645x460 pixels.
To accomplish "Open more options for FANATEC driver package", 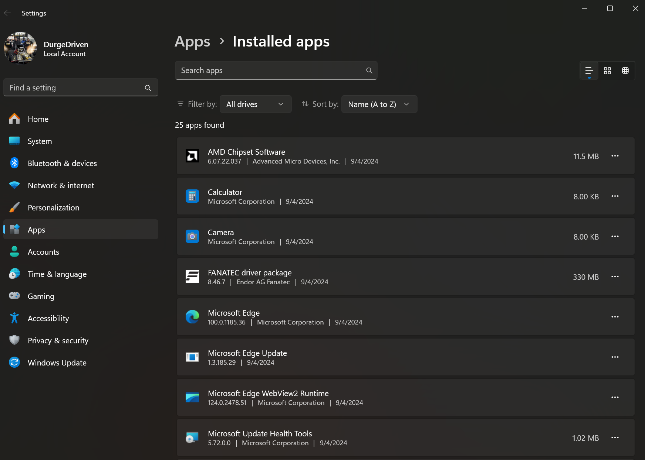I will click(x=615, y=277).
